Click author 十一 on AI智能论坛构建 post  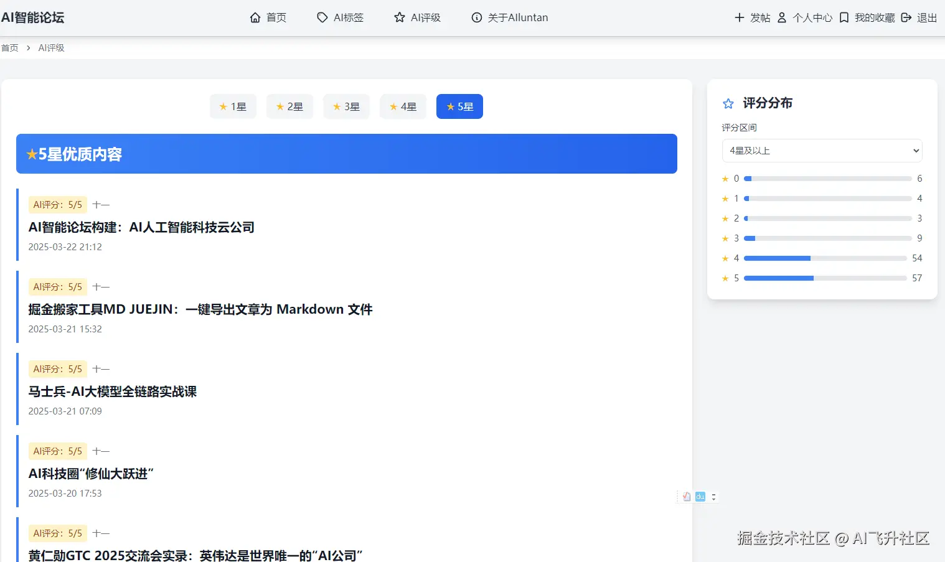tap(101, 205)
